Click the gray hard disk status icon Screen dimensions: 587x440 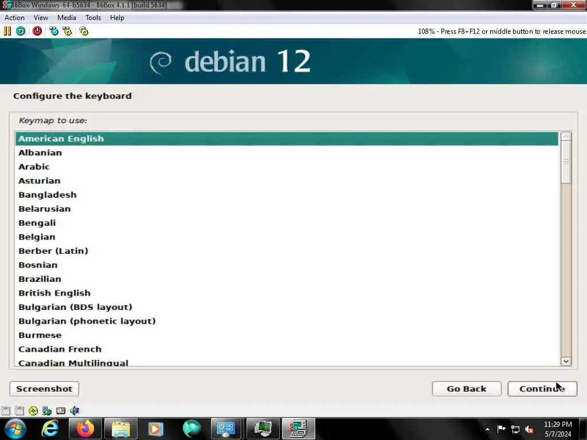click(x=61, y=411)
